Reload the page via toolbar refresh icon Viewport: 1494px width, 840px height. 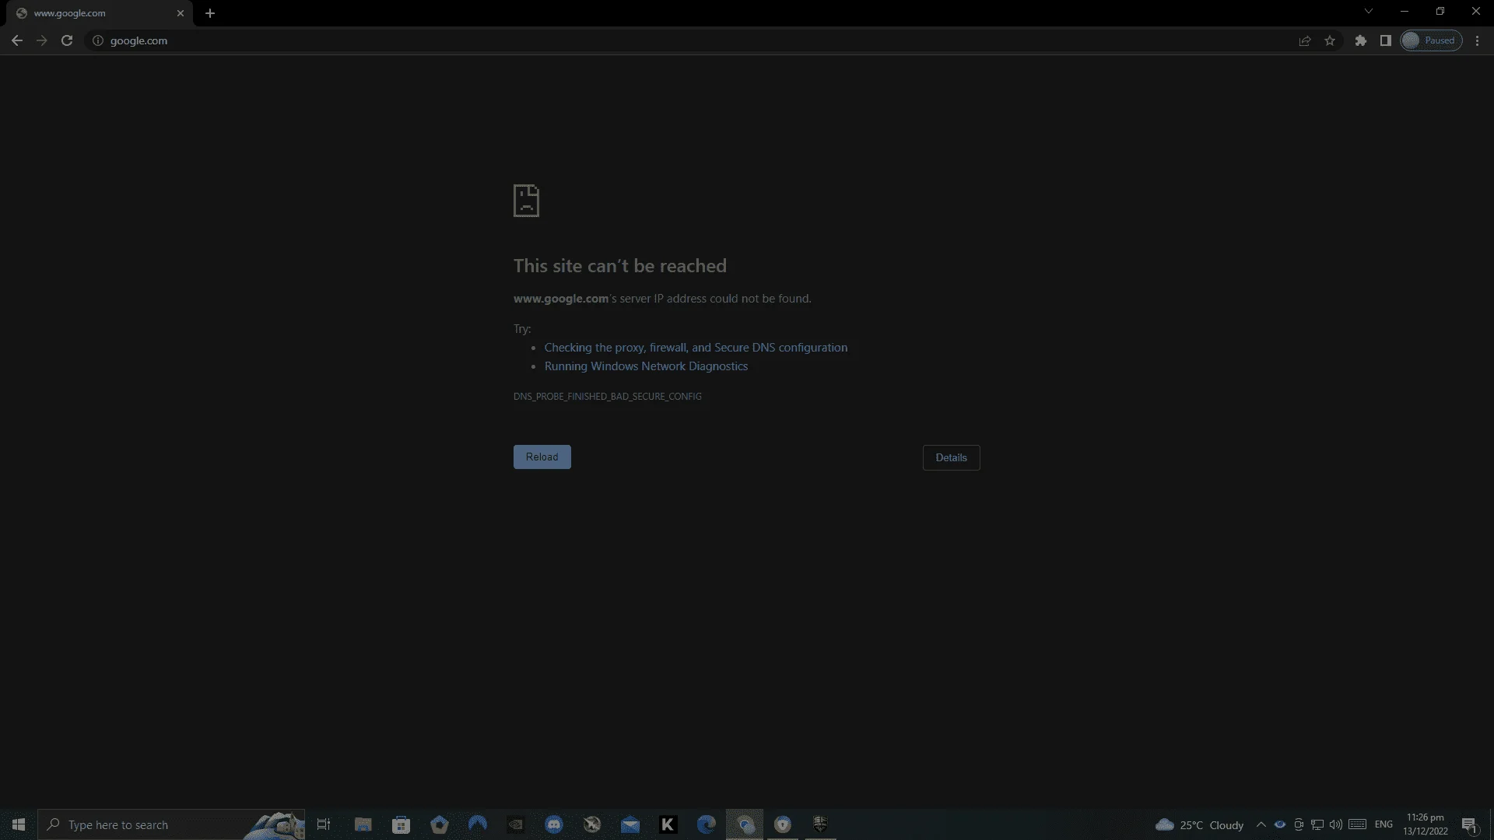click(x=67, y=40)
